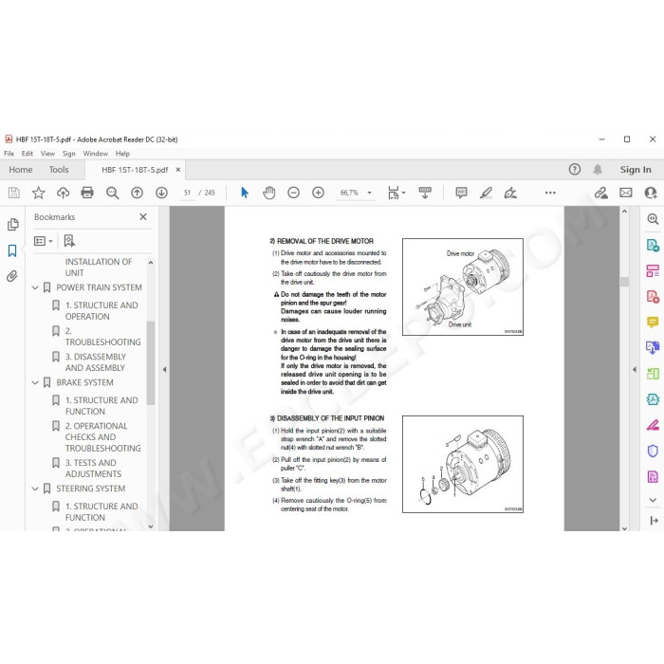Open Create PDF tool in right pane
This screenshot has height=664, width=664.
click(x=653, y=297)
